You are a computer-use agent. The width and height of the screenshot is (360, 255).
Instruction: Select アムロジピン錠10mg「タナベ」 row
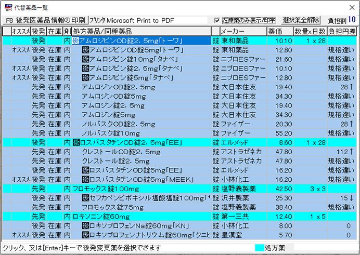click(179, 59)
